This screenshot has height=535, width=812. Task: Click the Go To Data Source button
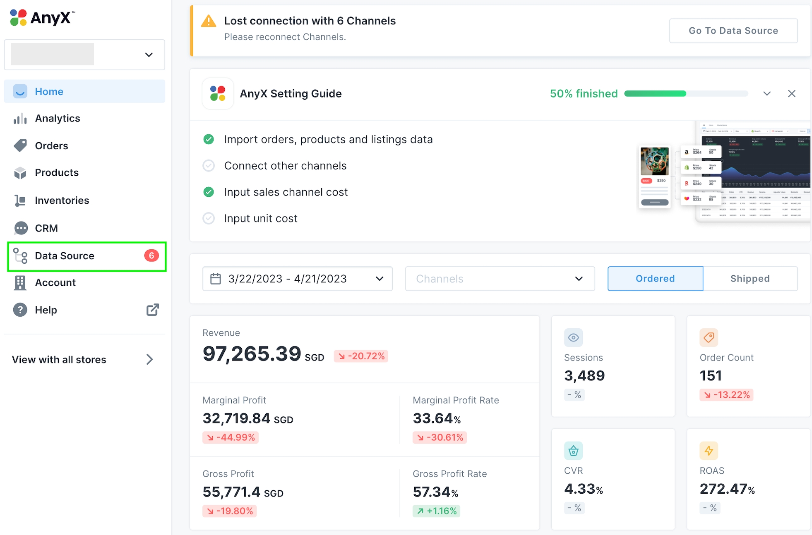(x=733, y=31)
